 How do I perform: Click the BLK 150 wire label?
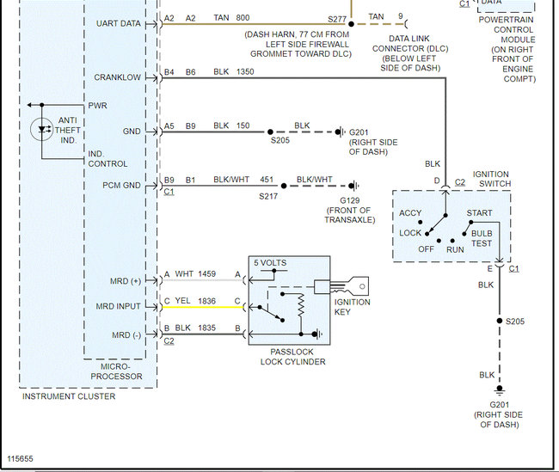(231, 126)
